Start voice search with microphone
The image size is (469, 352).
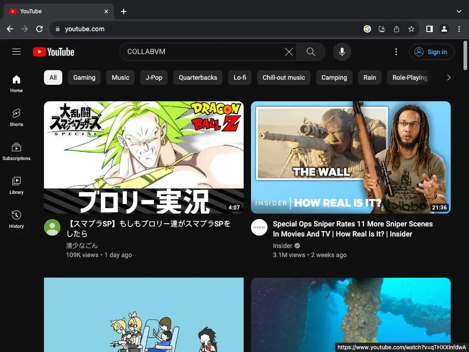pyautogui.click(x=342, y=52)
